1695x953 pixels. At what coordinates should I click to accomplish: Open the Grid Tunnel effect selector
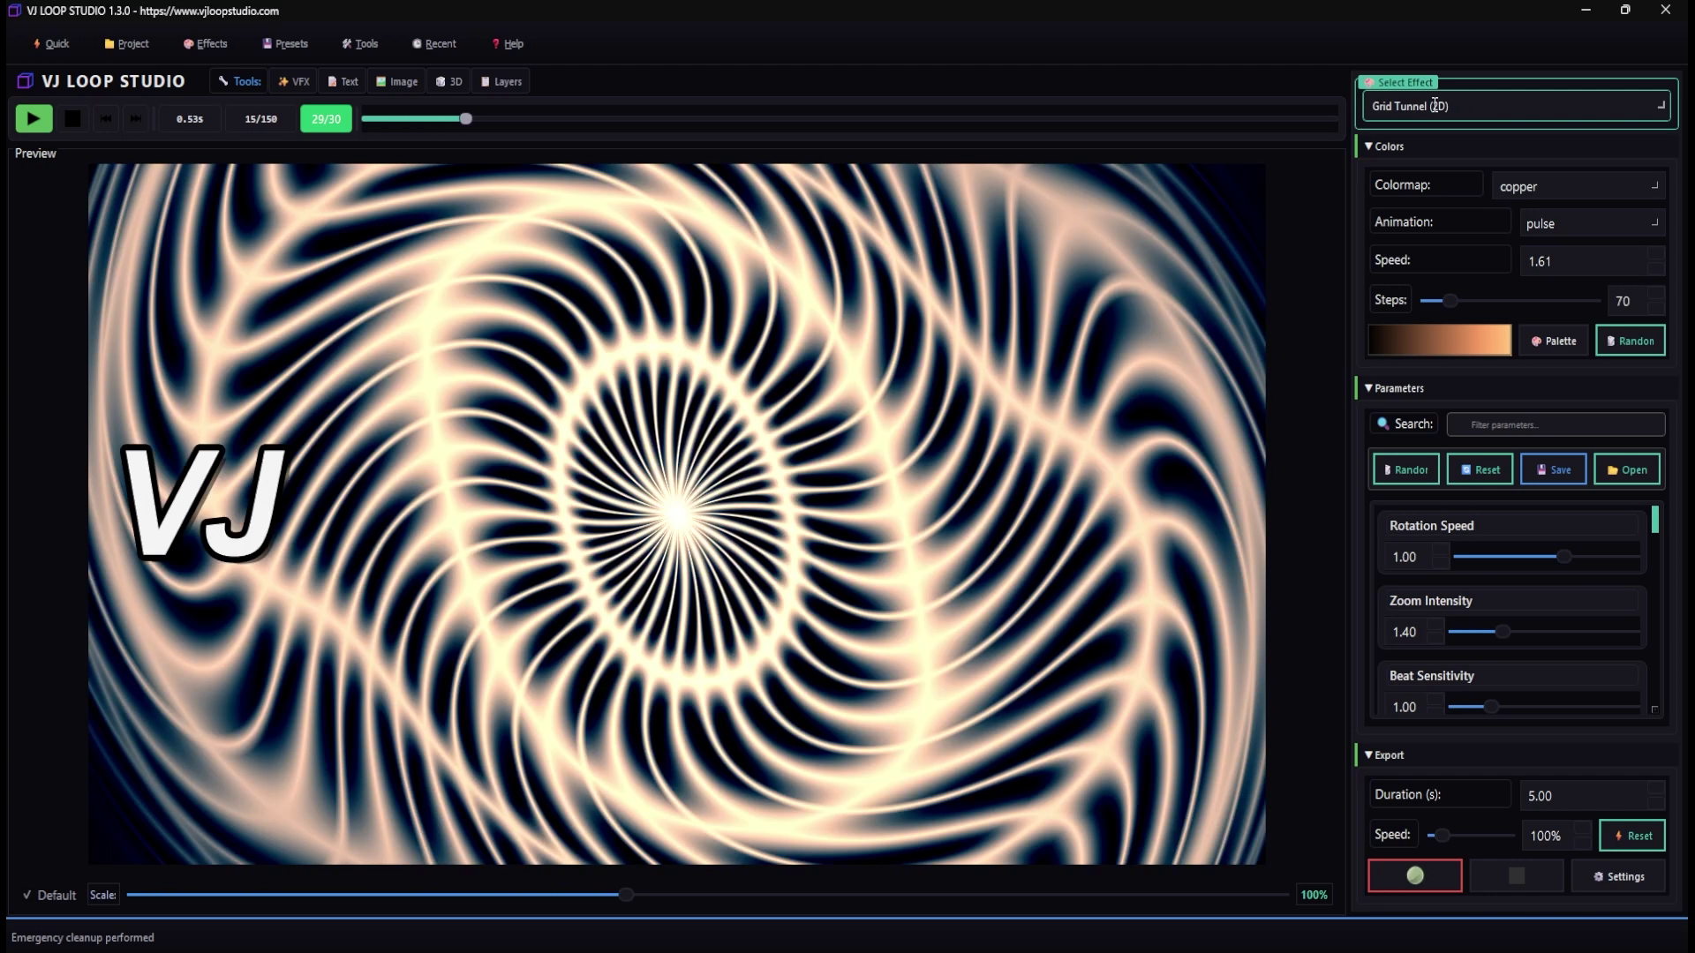coord(1515,105)
